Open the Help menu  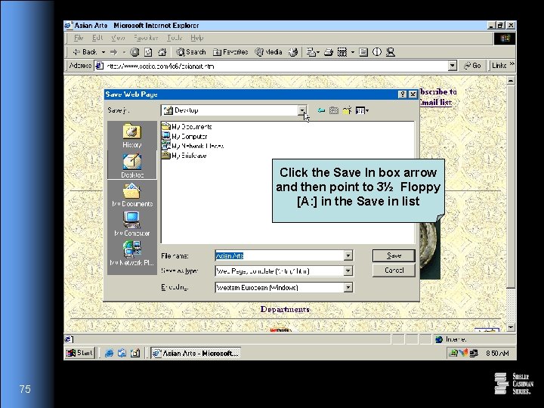(x=196, y=38)
